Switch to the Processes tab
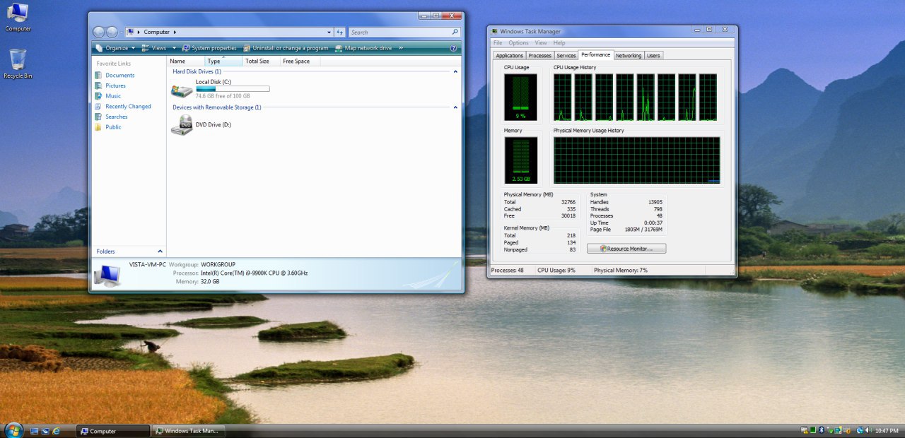 (539, 55)
